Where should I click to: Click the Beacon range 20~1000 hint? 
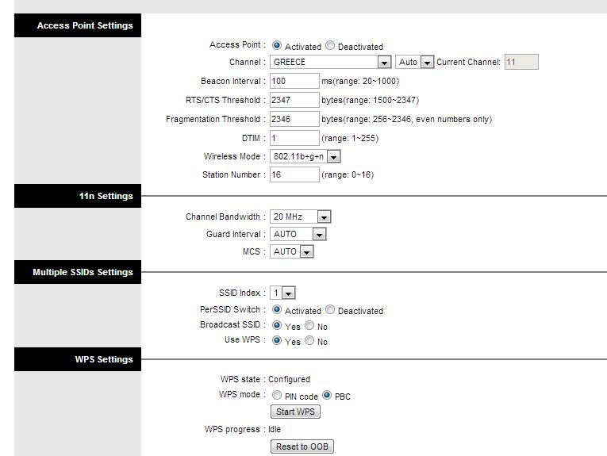pyautogui.click(x=360, y=81)
